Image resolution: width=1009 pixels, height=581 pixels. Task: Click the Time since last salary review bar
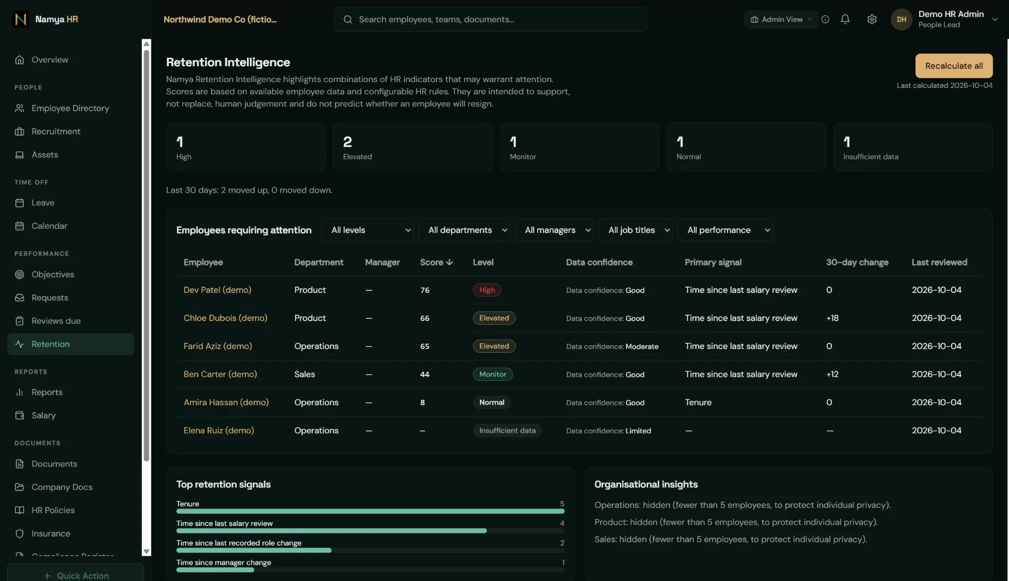click(x=370, y=531)
